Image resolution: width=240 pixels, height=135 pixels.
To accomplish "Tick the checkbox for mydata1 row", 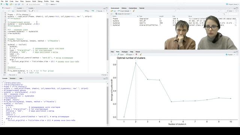I will 111,23.
